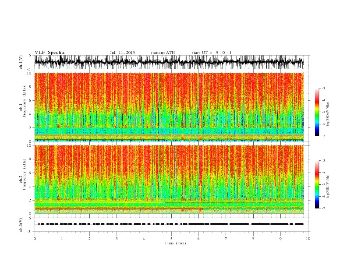Click the time axis tick "7"

(x=226, y=239)
